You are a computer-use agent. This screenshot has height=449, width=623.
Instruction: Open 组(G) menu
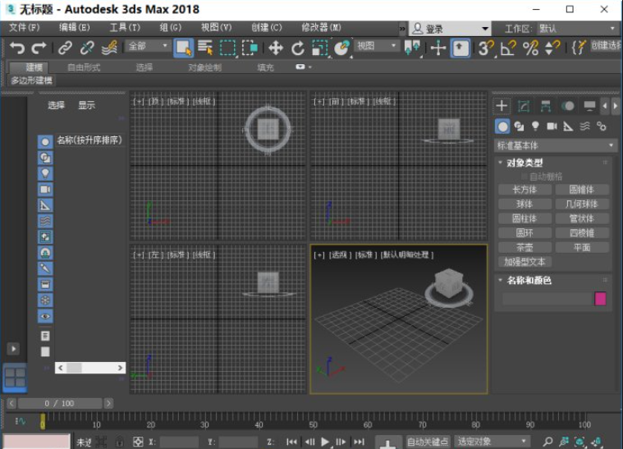[171, 27]
